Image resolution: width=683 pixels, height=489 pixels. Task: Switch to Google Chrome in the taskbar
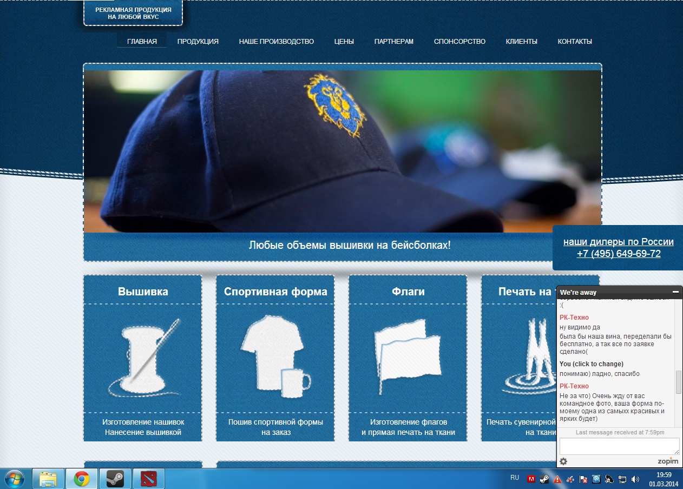click(x=82, y=479)
